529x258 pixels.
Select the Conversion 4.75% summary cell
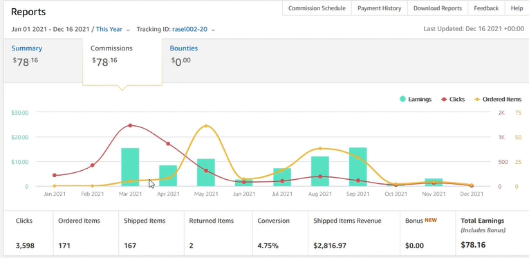pyautogui.click(x=280, y=233)
